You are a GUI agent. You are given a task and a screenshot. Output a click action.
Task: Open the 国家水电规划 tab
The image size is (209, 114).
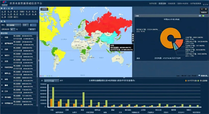pos(183,4)
